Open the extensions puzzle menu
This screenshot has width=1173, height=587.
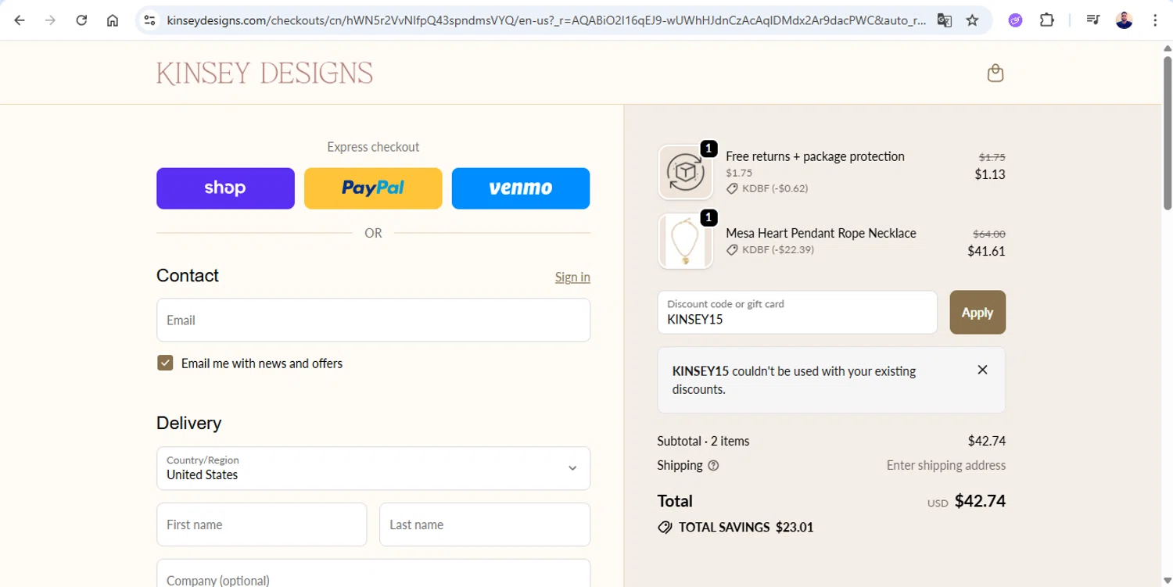pos(1046,20)
